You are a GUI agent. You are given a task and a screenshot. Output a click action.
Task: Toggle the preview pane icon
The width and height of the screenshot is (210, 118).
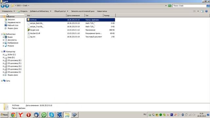pyautogui.click(x=202, y=11)
